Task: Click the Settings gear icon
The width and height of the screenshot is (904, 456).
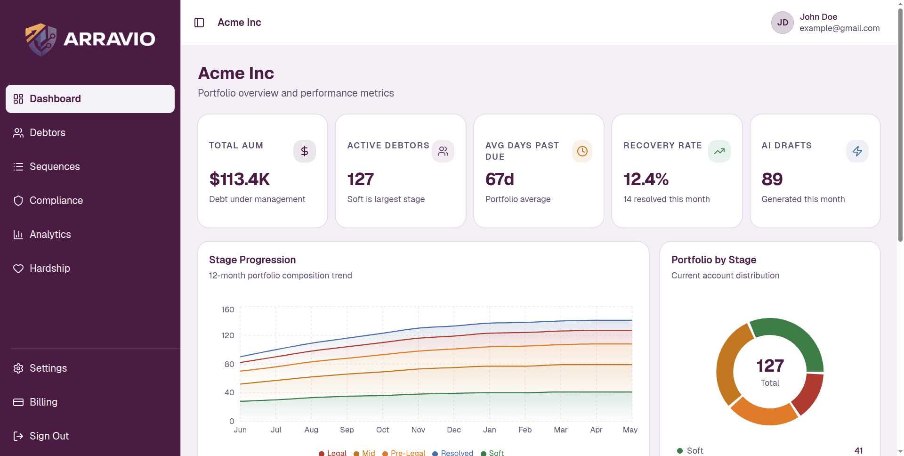Action: click(18, 368)
